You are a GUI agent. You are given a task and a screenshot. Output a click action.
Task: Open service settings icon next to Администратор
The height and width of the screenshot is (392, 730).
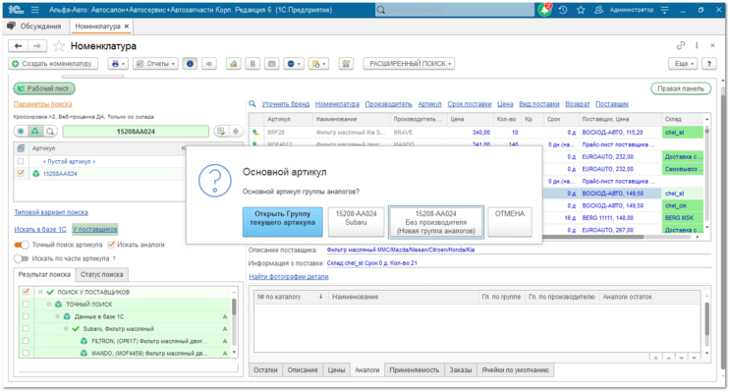coord(665,10)
